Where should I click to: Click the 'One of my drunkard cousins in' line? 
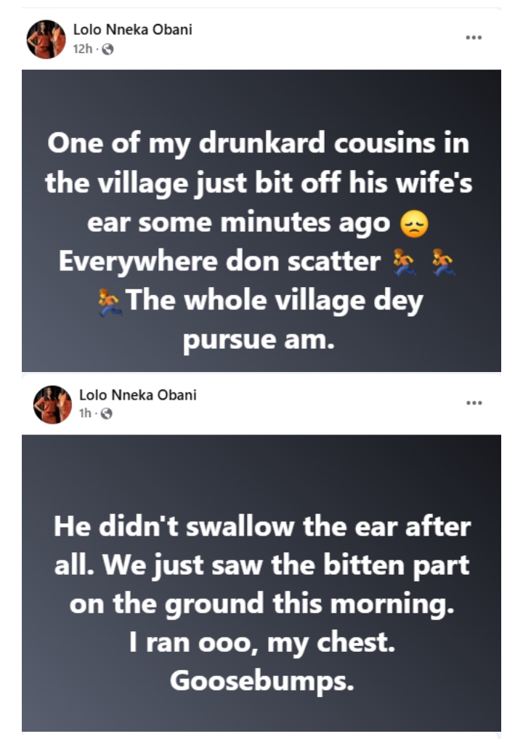pyautogui.click(x=259, y=142)
